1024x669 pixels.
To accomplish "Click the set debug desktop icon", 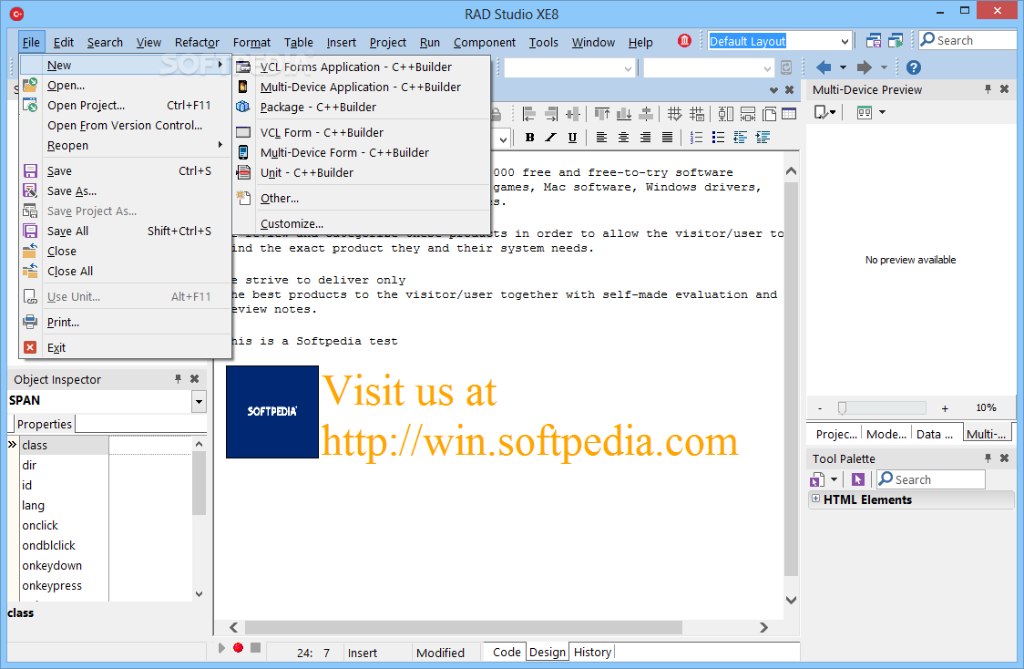I will pos(896,40).
